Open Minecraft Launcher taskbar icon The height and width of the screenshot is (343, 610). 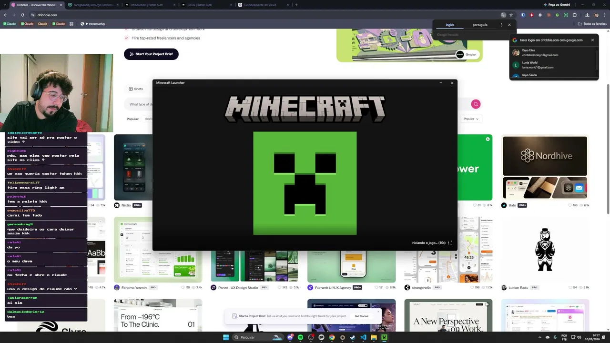(384, 337)
